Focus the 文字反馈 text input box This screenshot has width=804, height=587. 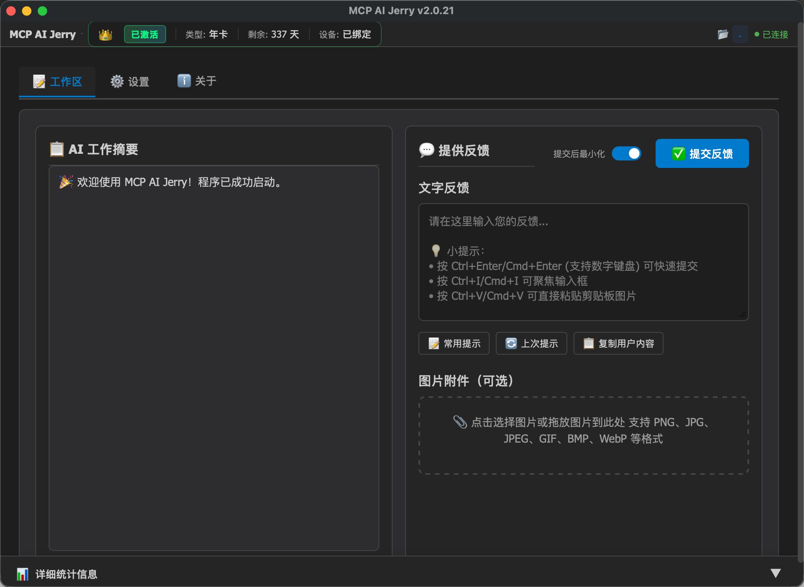[583, 262]
